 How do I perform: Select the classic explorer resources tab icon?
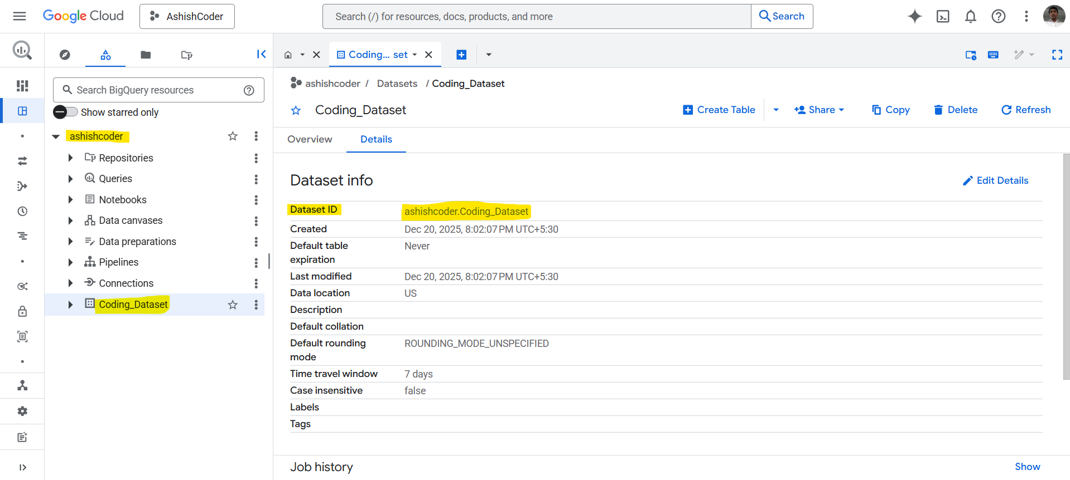coord(105,55)
